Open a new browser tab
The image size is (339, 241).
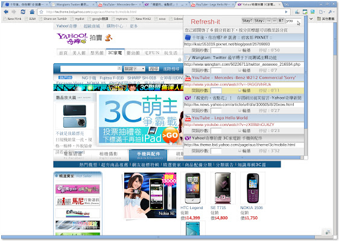tap(287, 4)
